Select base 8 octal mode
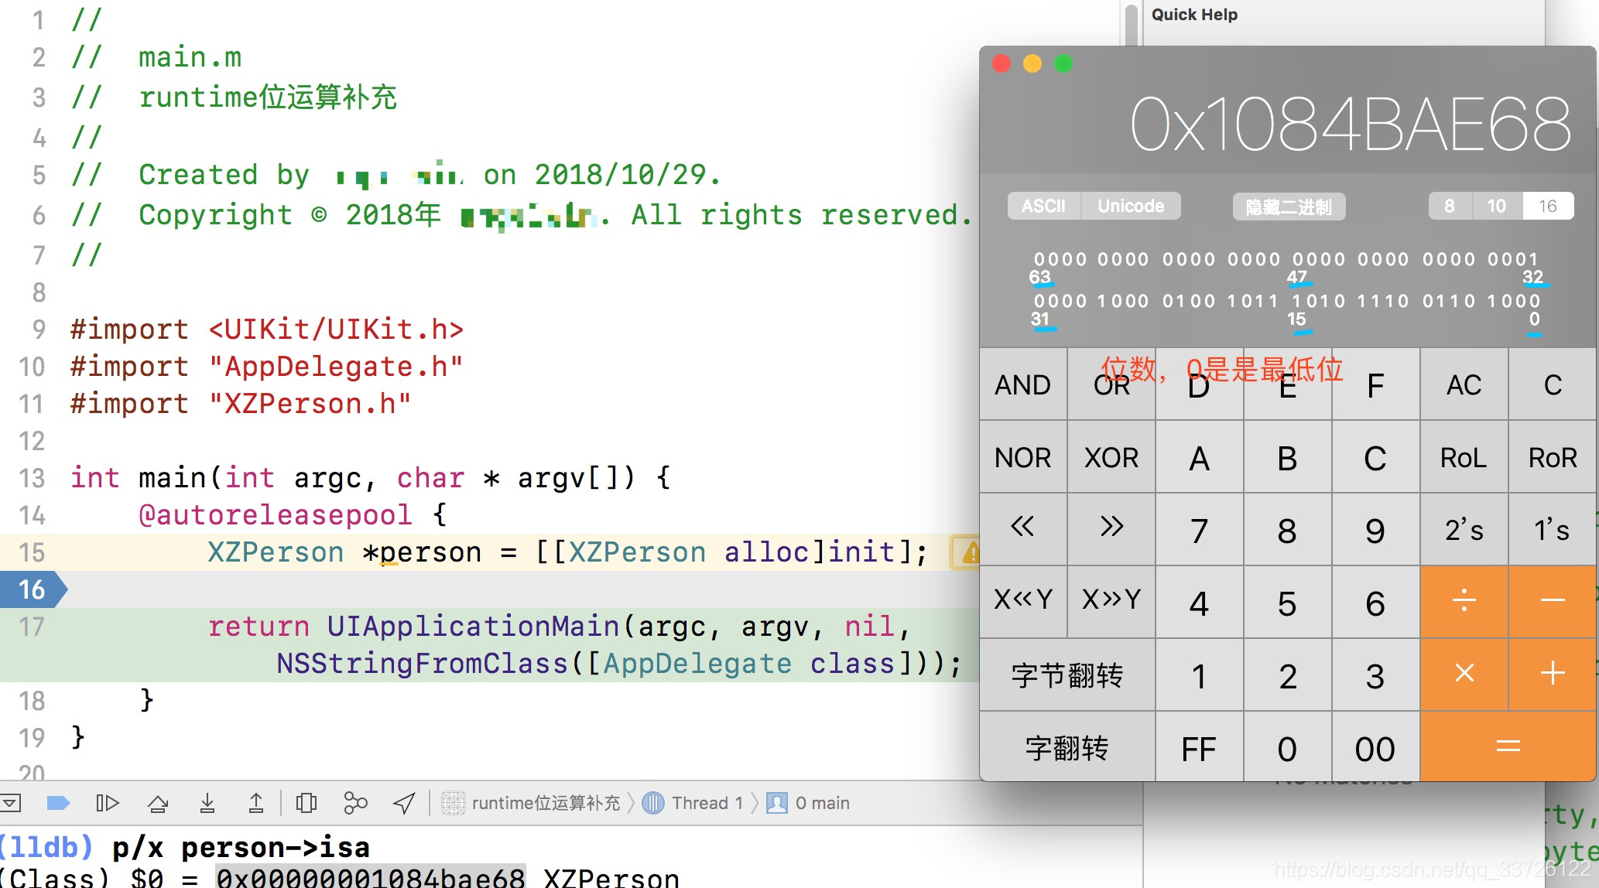Screen dimensions: 1599x888 coord(1450,206)
